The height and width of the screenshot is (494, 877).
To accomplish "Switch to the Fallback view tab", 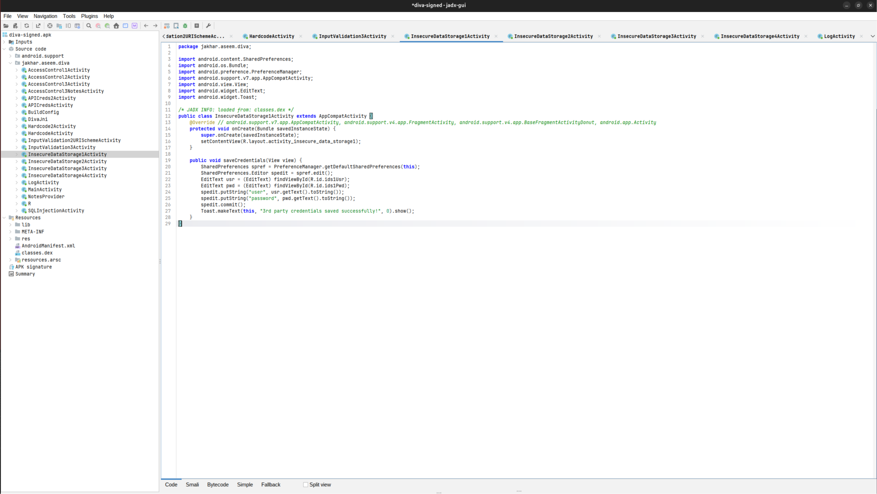I will coord(271,485).
